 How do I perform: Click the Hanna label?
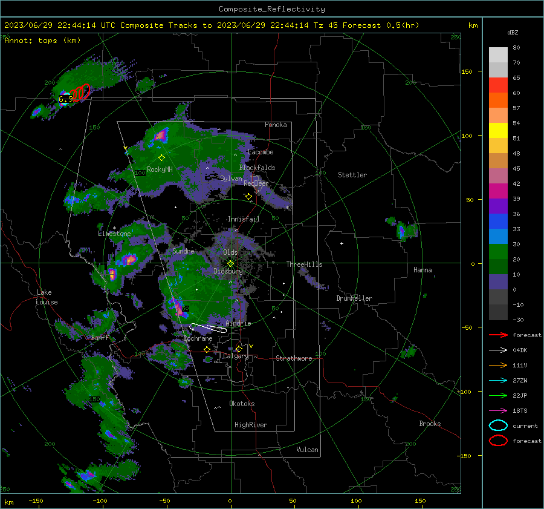[x=423, y=270]
